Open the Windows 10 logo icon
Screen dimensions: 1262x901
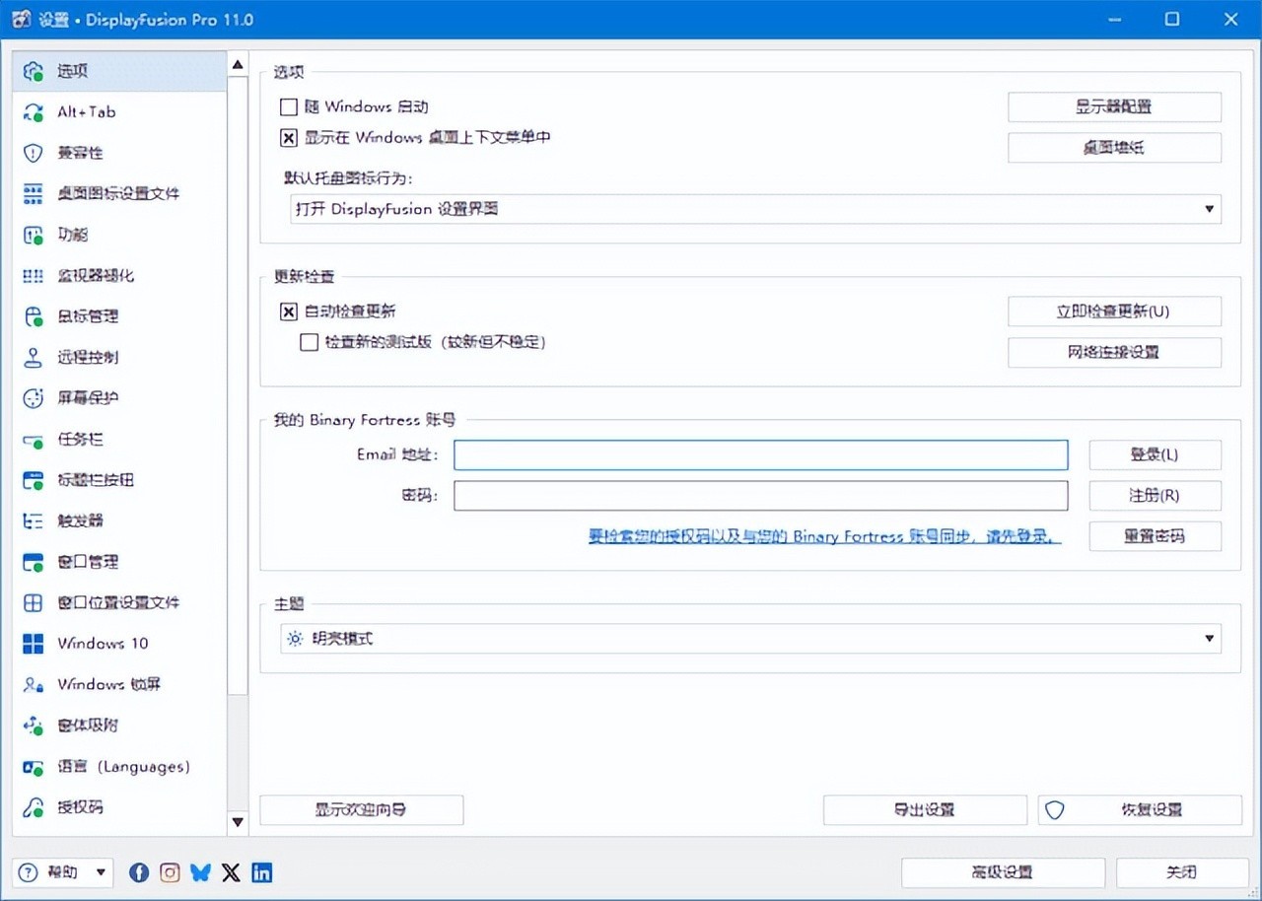(x=34, y=644)
